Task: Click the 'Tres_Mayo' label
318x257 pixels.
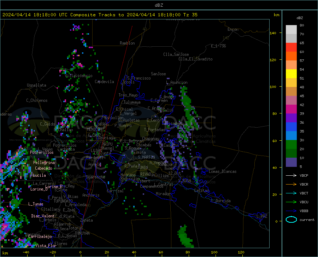Action: [128, 95]
